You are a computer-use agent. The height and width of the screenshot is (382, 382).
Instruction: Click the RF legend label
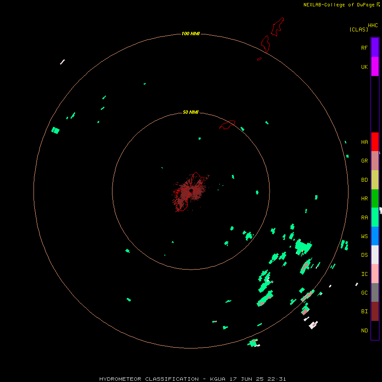[x=364, y=48]
